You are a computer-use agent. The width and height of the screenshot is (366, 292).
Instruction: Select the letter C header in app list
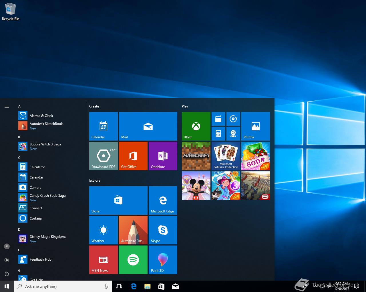[x=19, y=158]
